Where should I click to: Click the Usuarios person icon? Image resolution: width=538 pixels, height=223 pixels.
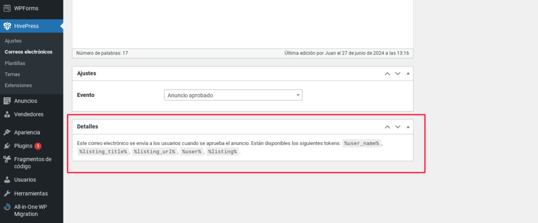point(7,180)
